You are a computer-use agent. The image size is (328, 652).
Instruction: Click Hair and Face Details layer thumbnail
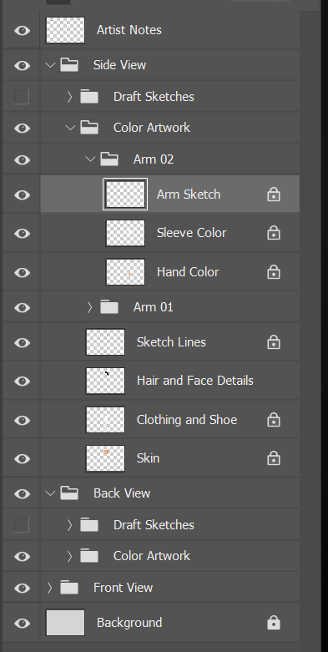pyautogui.click(x=105, y=381)
